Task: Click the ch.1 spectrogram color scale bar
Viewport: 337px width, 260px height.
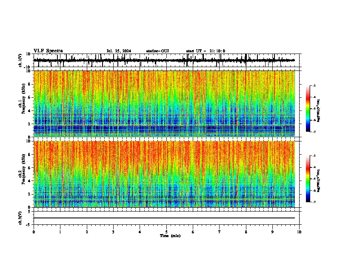Action: pos(308,109)
